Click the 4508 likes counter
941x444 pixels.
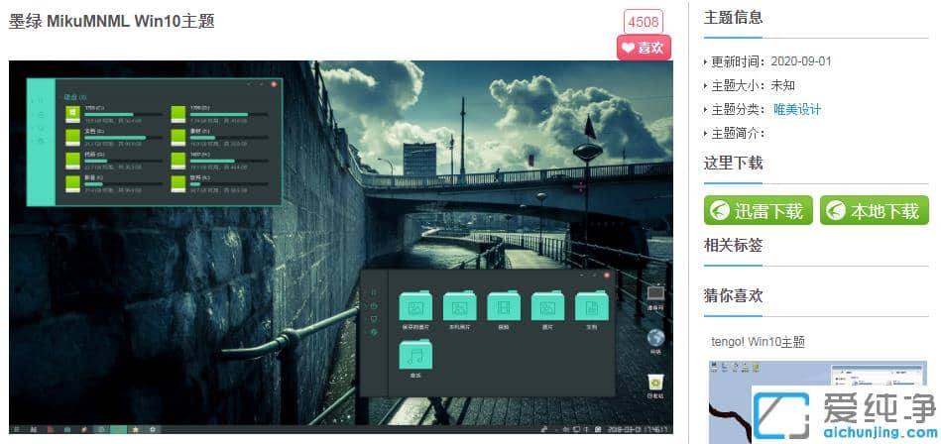tap(643, 22)
